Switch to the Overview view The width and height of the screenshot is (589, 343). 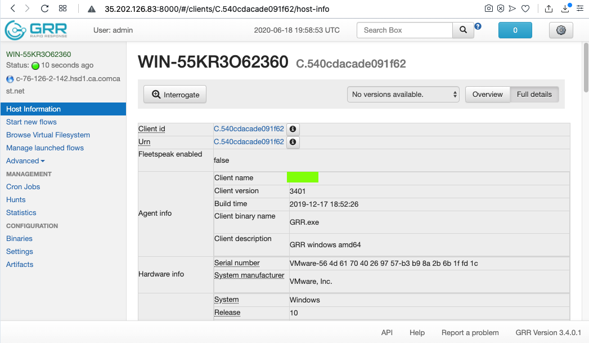[487, 95]
